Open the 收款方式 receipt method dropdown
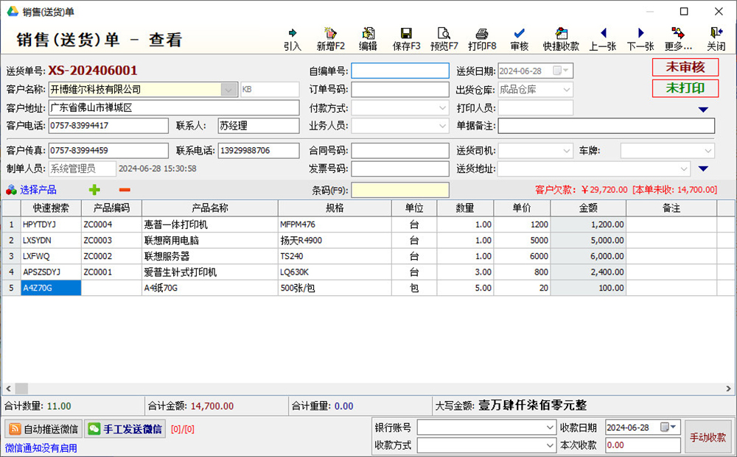This screenshot has height=457, width=737. point(550,444)
